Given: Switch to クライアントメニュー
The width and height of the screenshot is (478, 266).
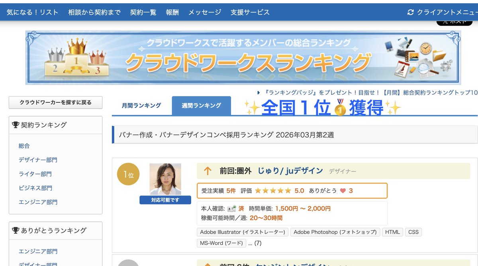Looking at the screenshot, I should pyautogui.click(x=447, y=12).
